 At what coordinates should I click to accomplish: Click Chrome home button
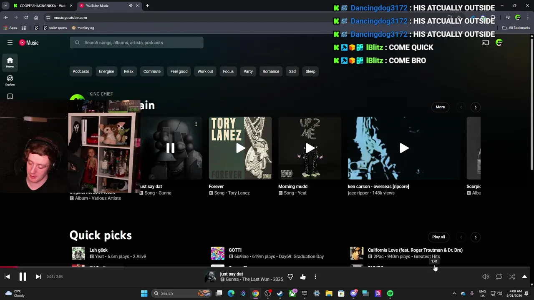coord(36,17)
